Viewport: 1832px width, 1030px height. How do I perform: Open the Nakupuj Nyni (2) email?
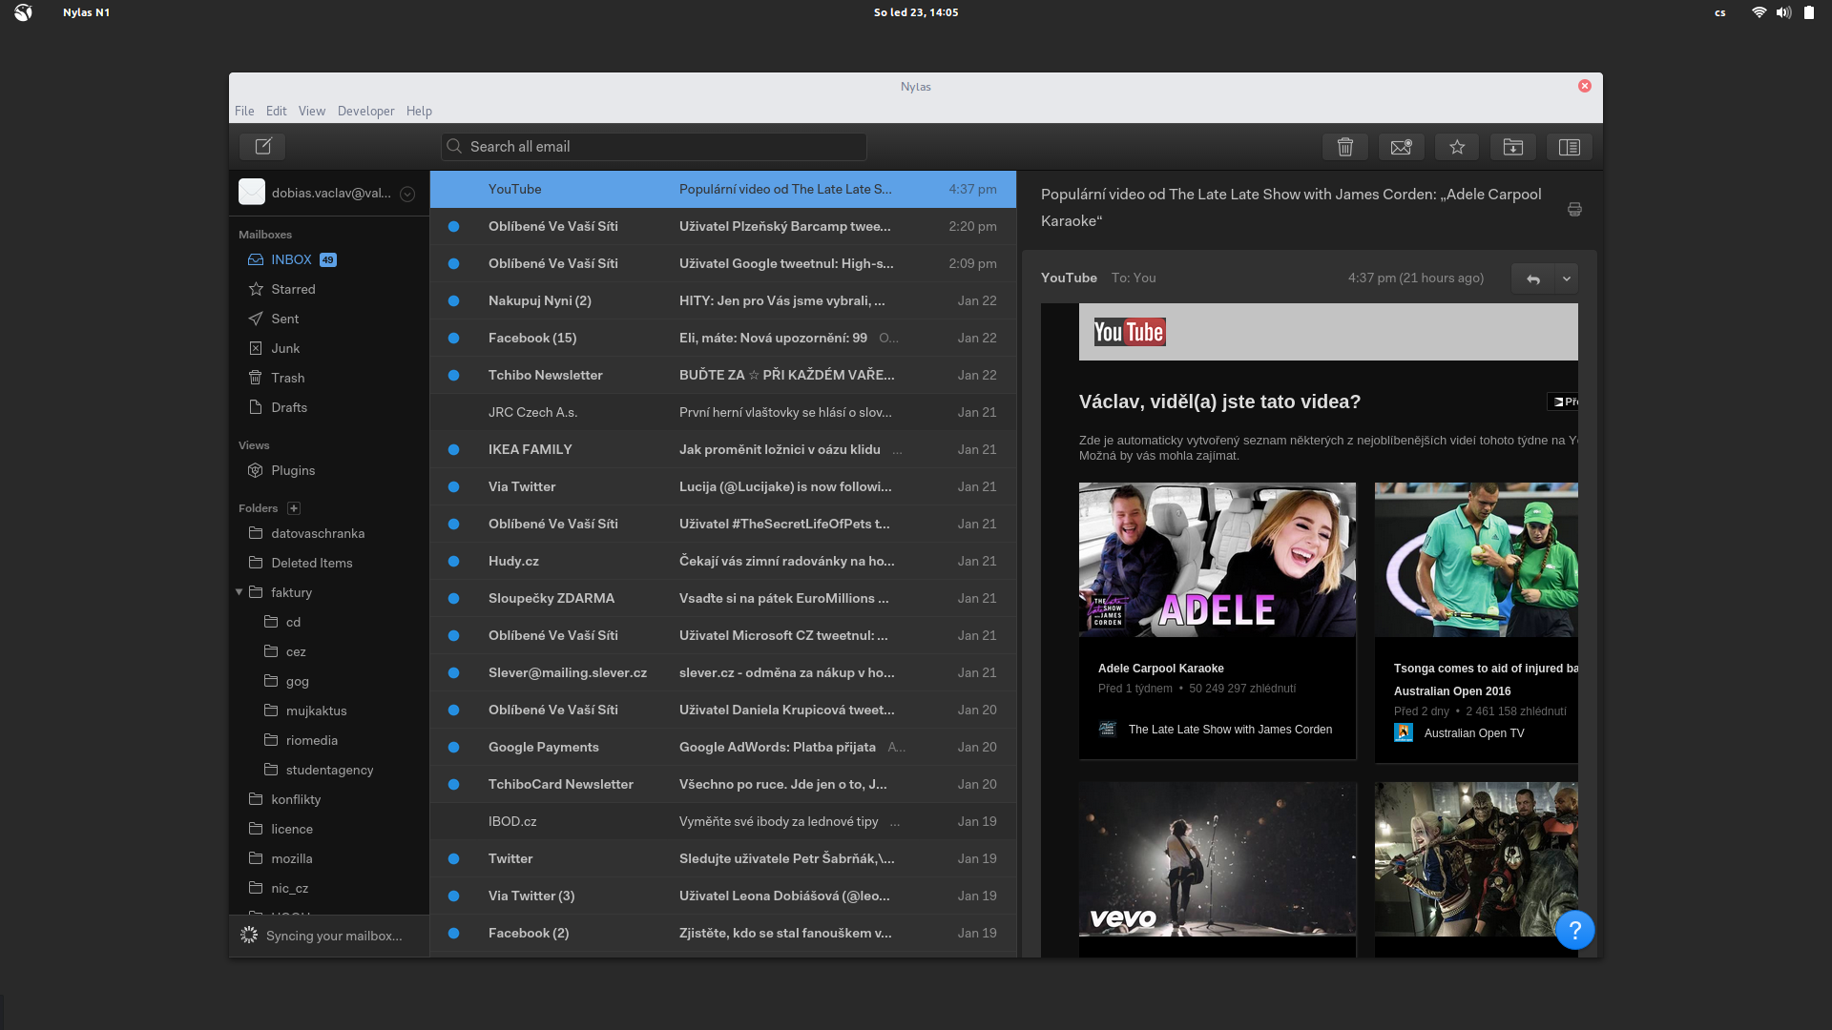pos(723,300)
